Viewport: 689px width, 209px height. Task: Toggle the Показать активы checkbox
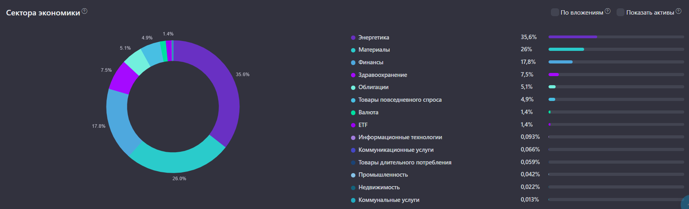click(x=621, y=12)
